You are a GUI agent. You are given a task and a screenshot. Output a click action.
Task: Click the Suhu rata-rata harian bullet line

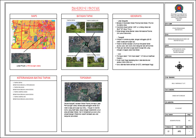[135, 65]
